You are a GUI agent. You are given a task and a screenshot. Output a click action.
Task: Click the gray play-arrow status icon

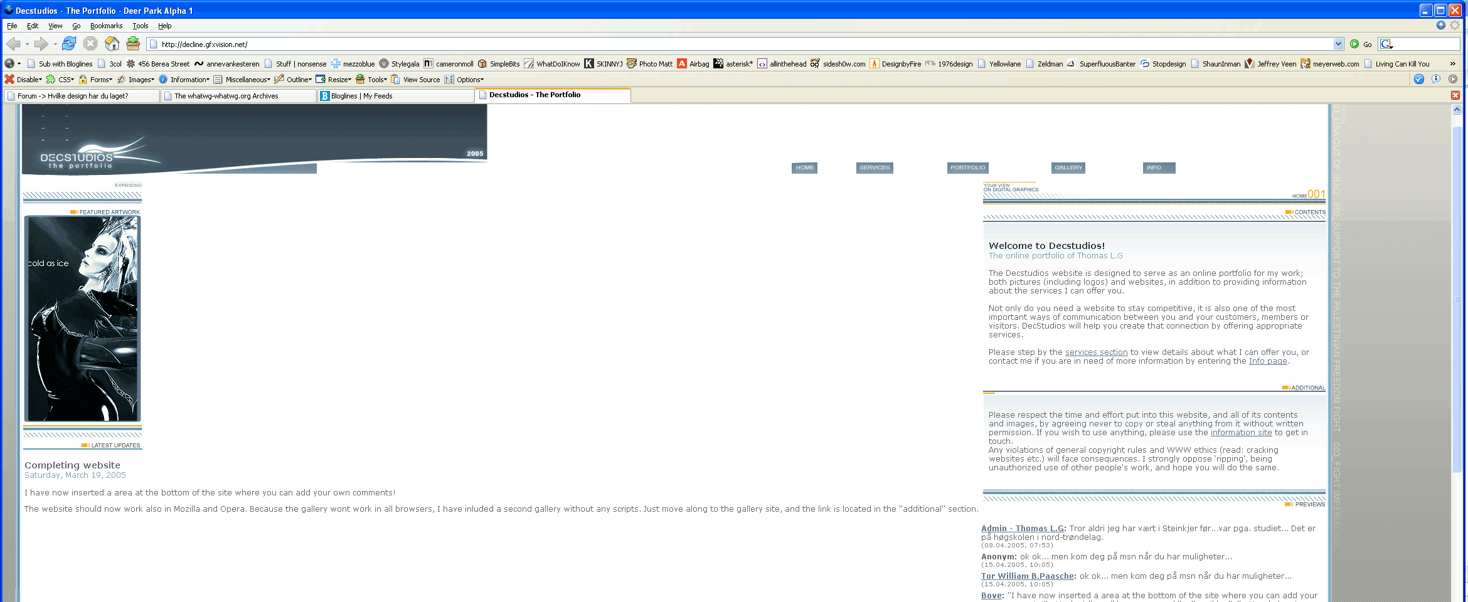pos(1453,79)
